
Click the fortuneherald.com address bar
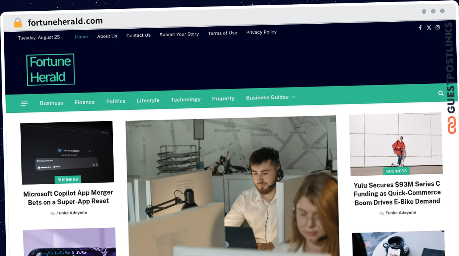65,21
